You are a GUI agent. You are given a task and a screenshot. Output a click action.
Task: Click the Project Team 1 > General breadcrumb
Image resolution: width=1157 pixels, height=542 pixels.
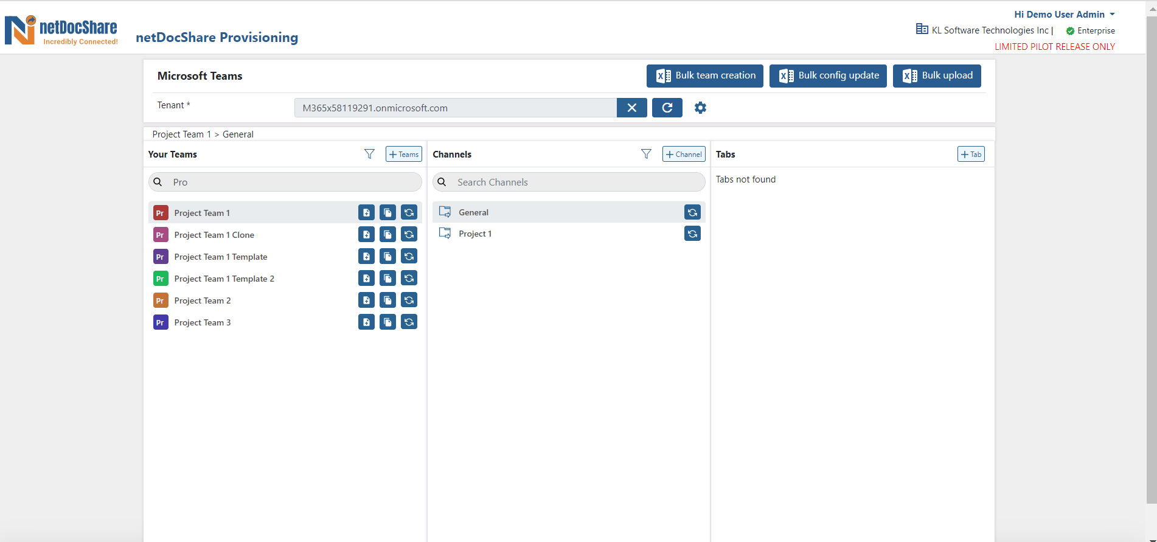[203, 134]
